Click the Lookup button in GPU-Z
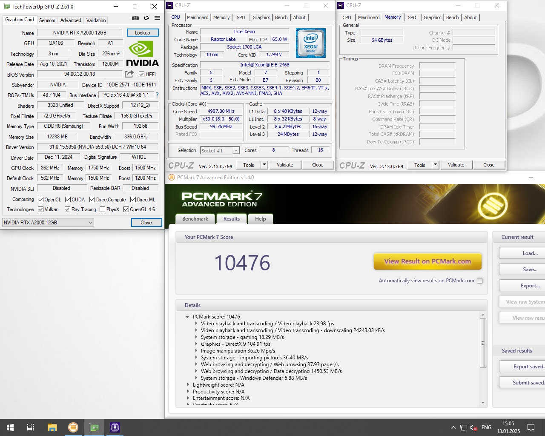The height and width of the screenshot is (436, 545). (143, 32)
